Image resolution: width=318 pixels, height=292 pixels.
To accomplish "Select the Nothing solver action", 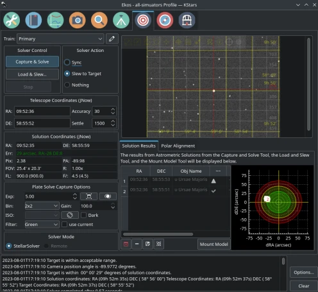I will click(x=76, y=85).
